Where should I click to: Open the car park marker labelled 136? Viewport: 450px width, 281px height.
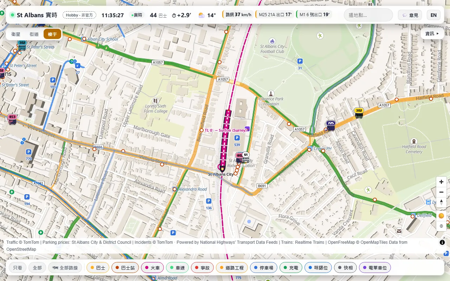pyautogui.click(x=209, y=203)
